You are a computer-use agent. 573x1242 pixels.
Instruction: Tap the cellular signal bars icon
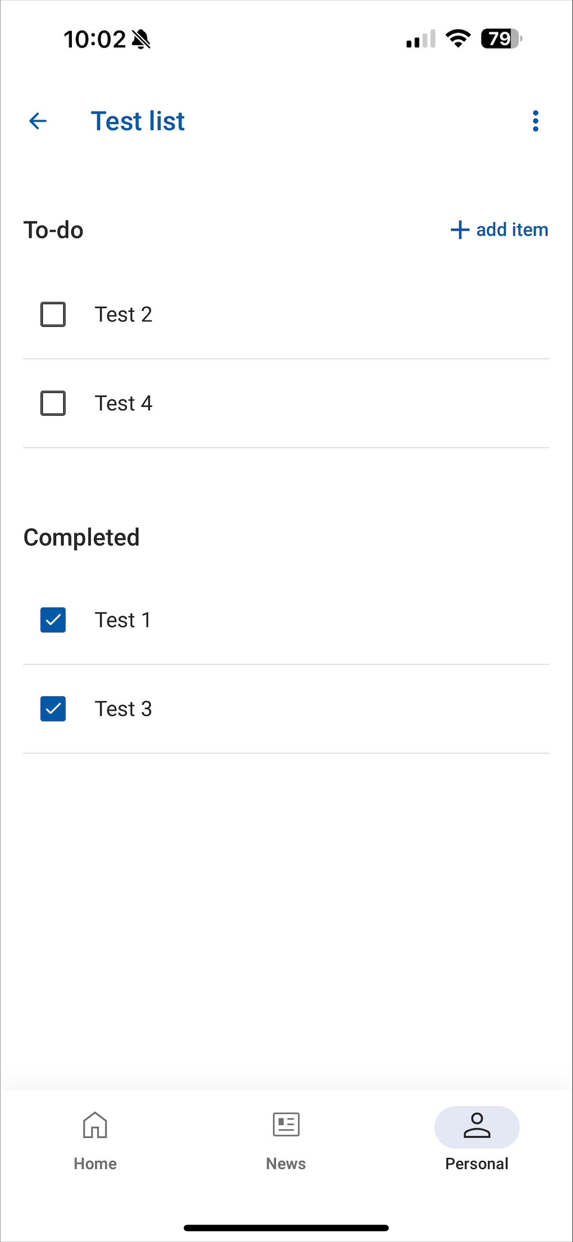(421, 39)
